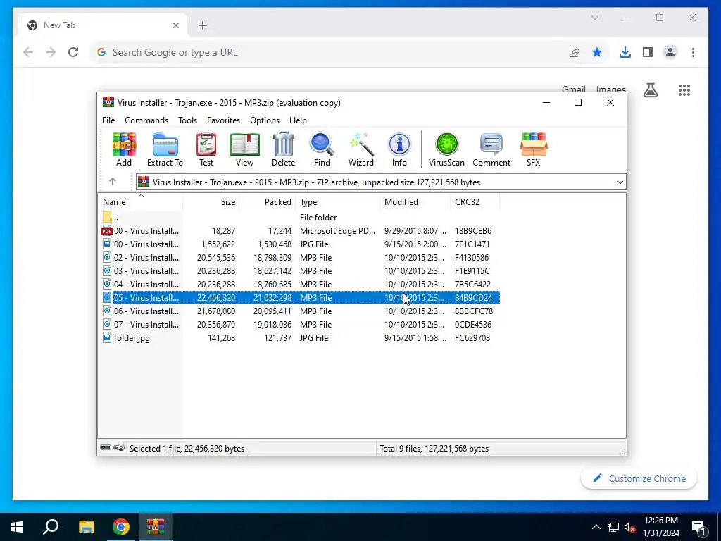
Task: Open Chrome Labs flask icon
Action: click(650, 90)
